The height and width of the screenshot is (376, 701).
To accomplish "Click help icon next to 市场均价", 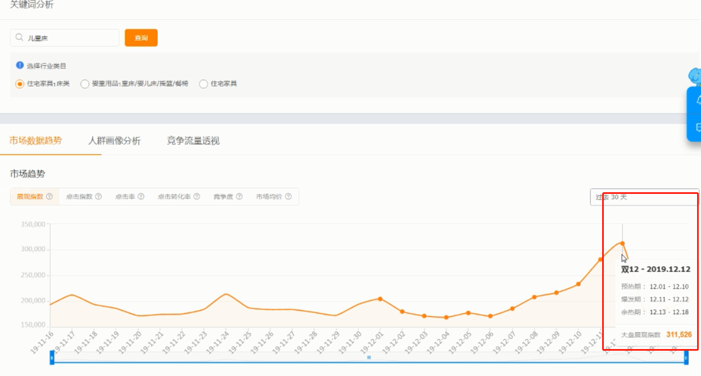I will coord(288,197).
